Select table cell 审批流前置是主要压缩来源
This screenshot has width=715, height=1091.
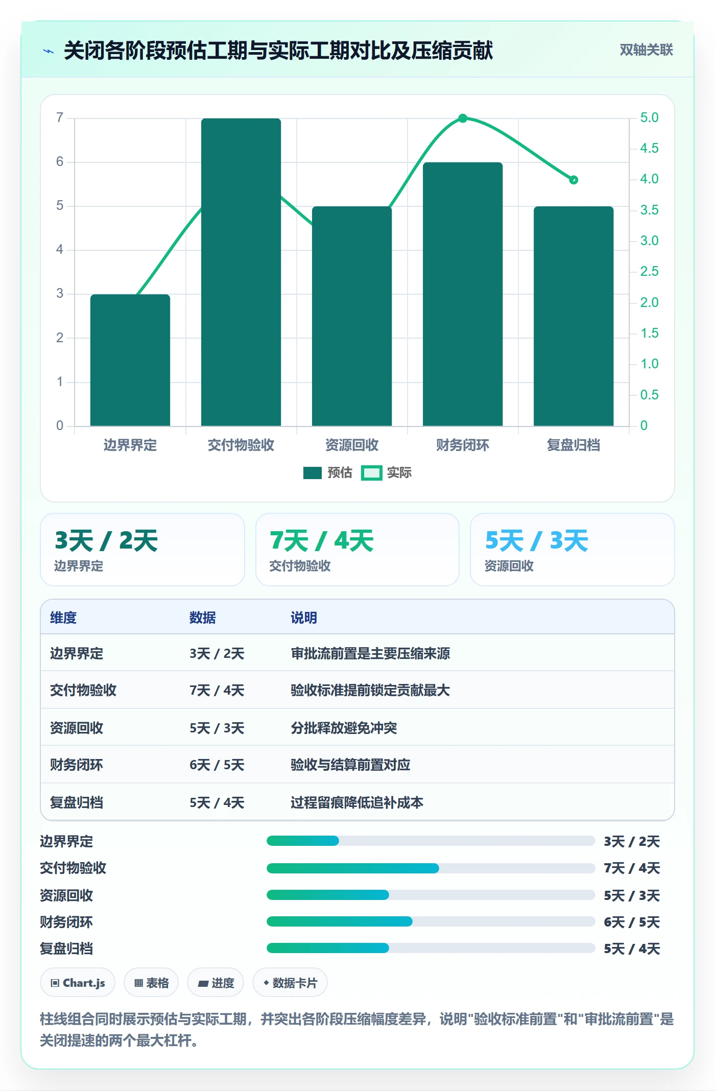point(370,653)
